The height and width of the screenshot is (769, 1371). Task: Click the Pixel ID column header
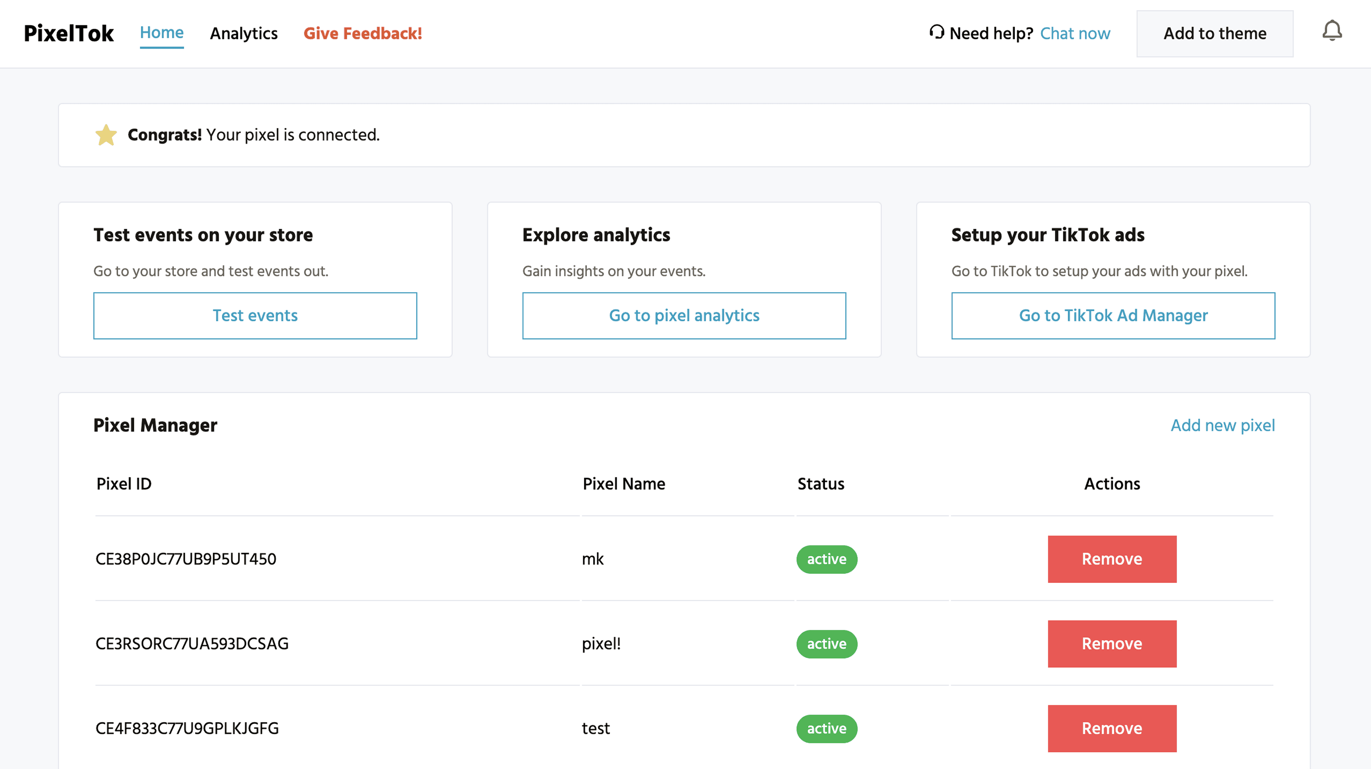124,484
